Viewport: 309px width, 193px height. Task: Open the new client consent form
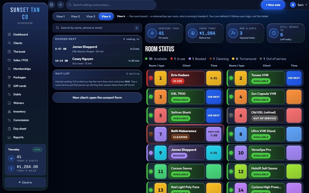97,98
